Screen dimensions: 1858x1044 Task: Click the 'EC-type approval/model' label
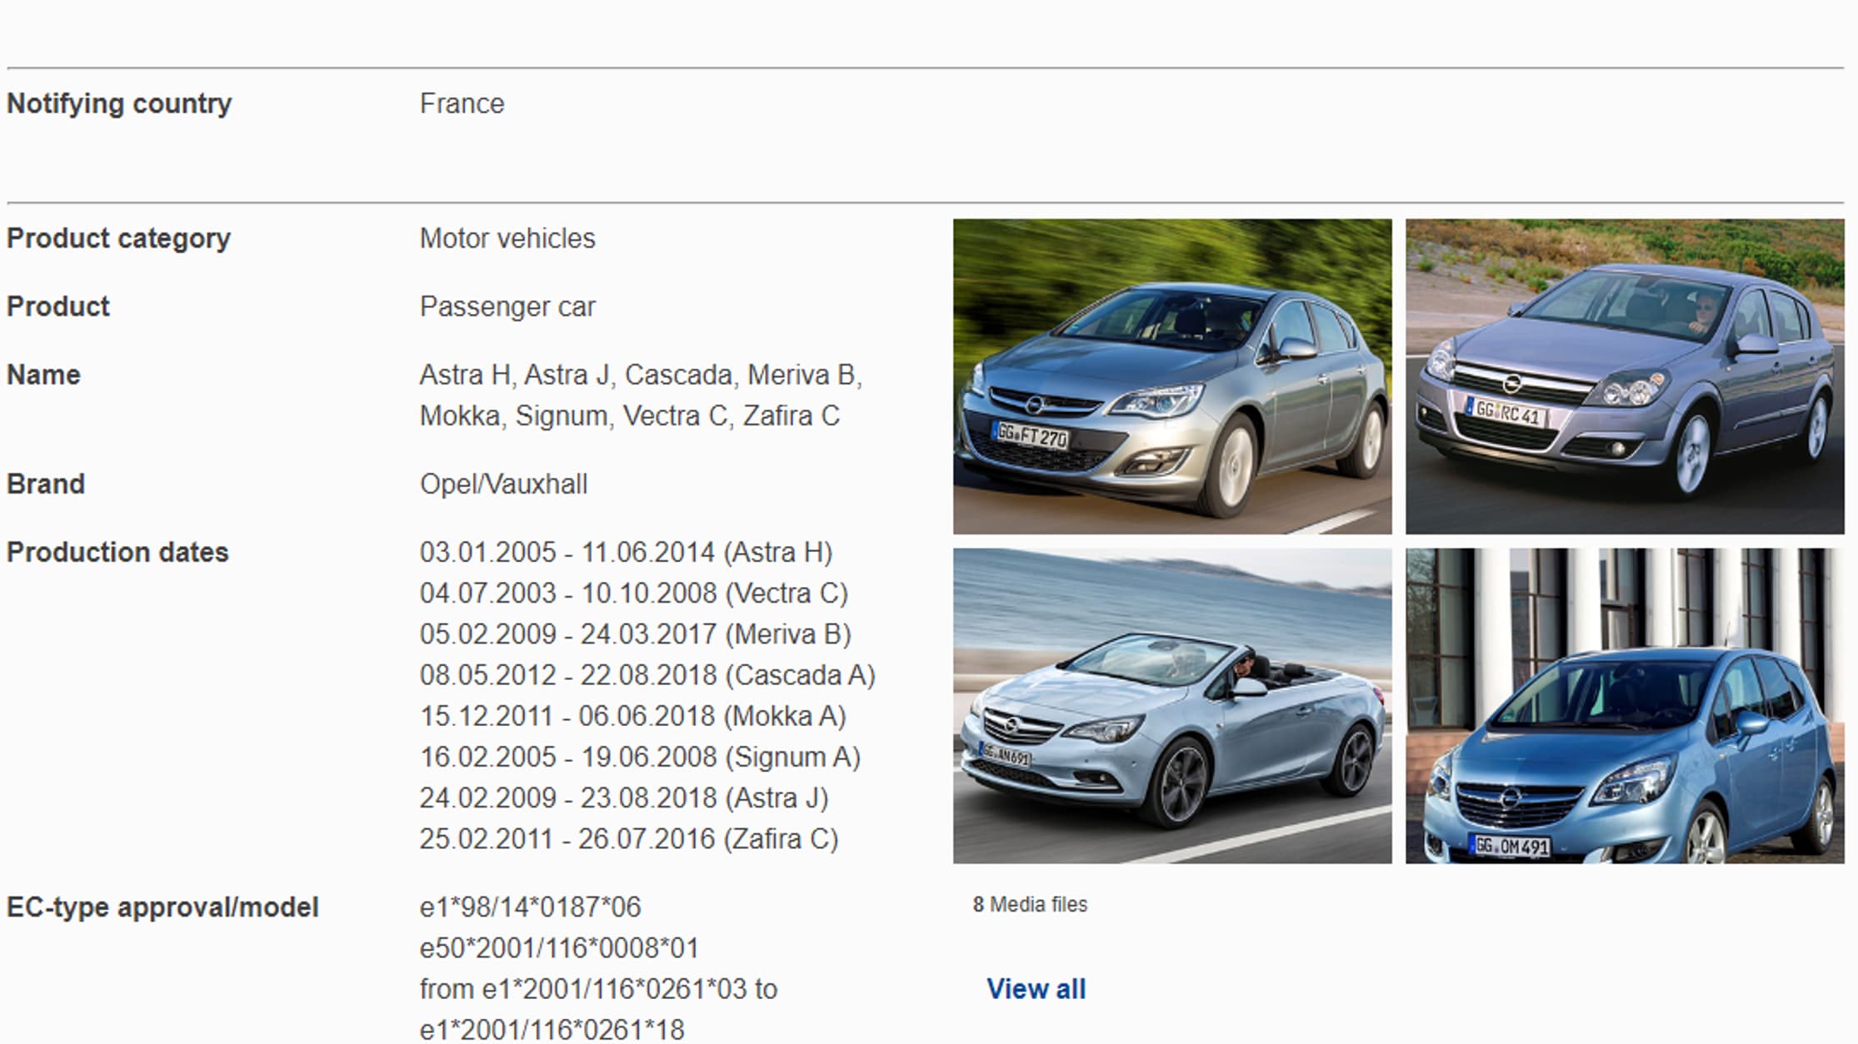pyautogui.click(x=162, y=907)
